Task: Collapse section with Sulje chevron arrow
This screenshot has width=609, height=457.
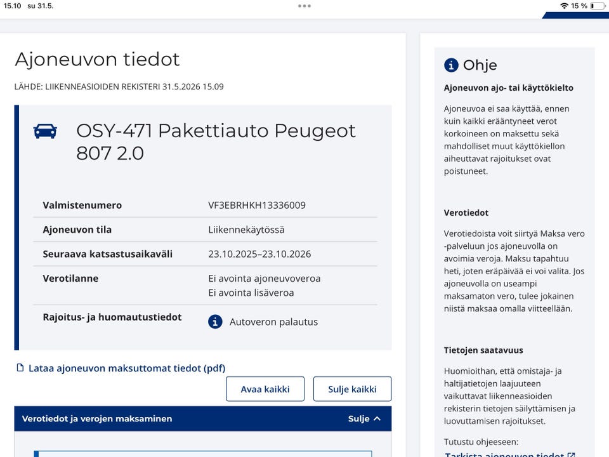Action: [377, 418]
